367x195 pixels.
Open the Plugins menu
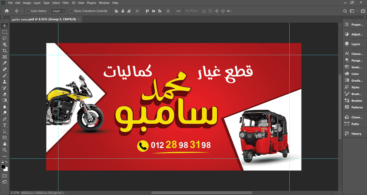click(91, 3)
